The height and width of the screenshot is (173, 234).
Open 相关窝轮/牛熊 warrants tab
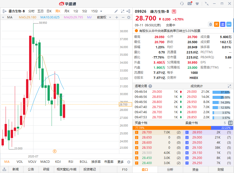click(x=67, y=169)
